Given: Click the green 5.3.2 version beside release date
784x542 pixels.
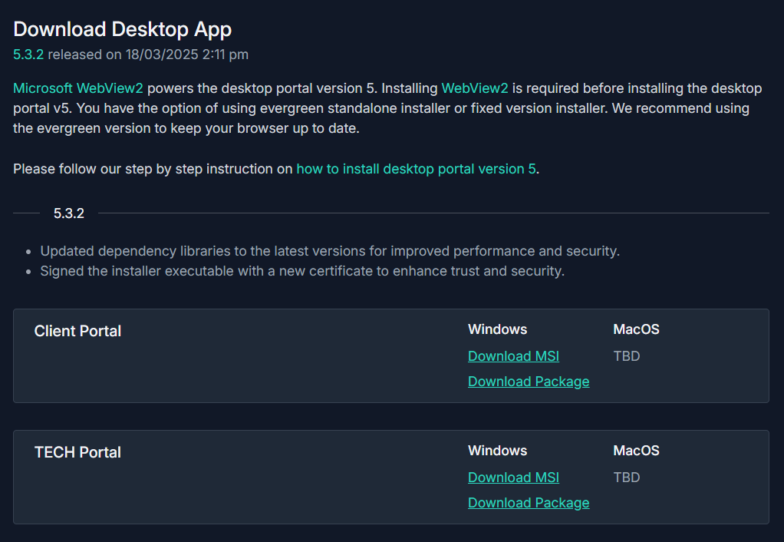Looking at the screenshot, I should point(28,55).
